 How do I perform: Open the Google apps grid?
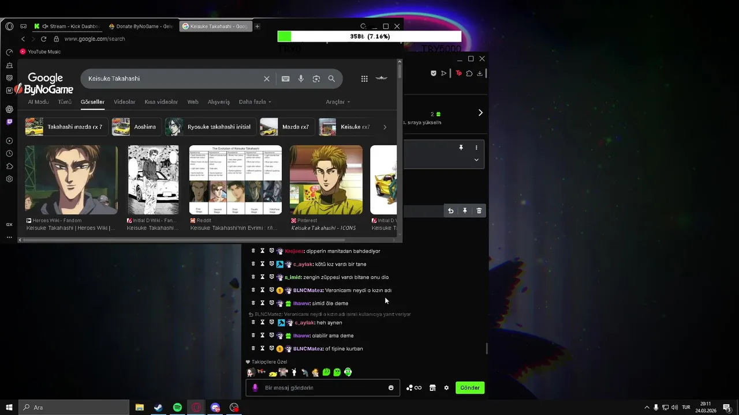(364, 78)
